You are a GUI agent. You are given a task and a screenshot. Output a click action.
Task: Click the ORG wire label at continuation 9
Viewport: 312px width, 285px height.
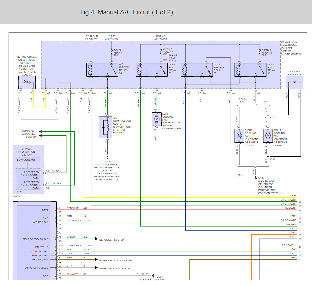pyautogui.click(x=294, y=232)
